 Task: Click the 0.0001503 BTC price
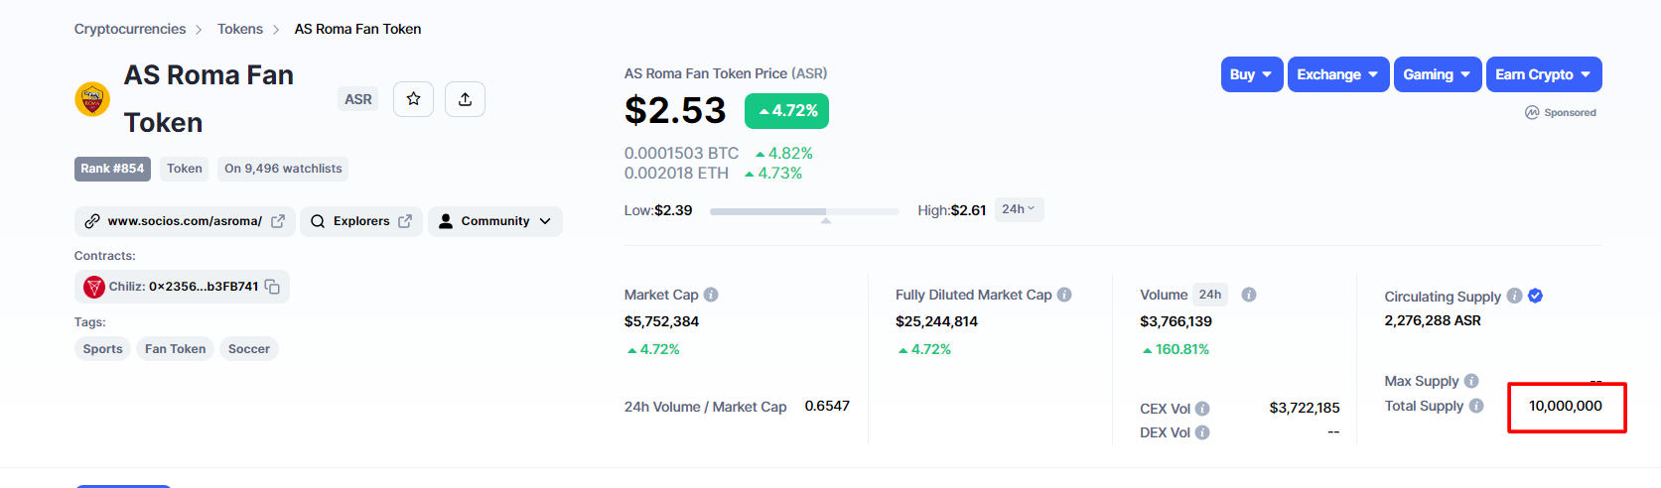click(681, 153)
